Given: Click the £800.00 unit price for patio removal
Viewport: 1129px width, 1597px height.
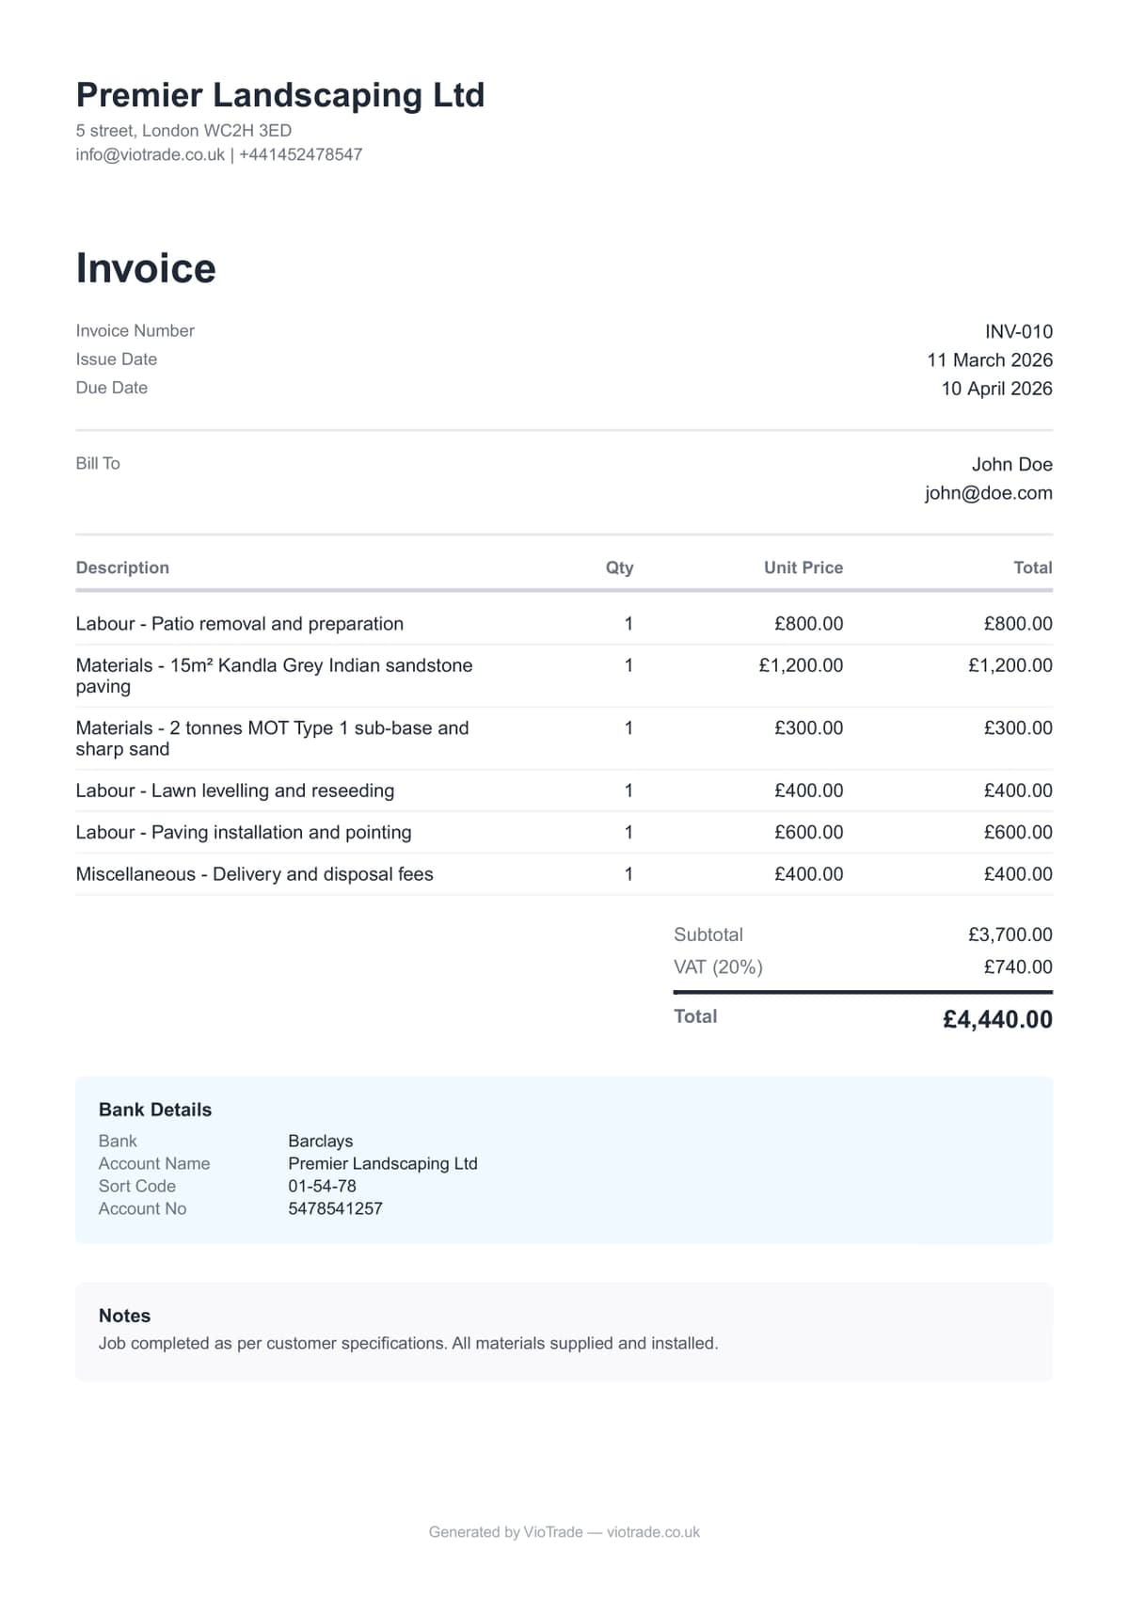Looking at the screenshot, I should pos(809,623).
